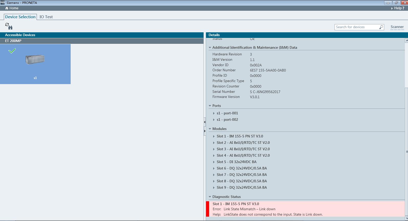
Task: Switch to the IO Test tab
Action: (46, 17)
